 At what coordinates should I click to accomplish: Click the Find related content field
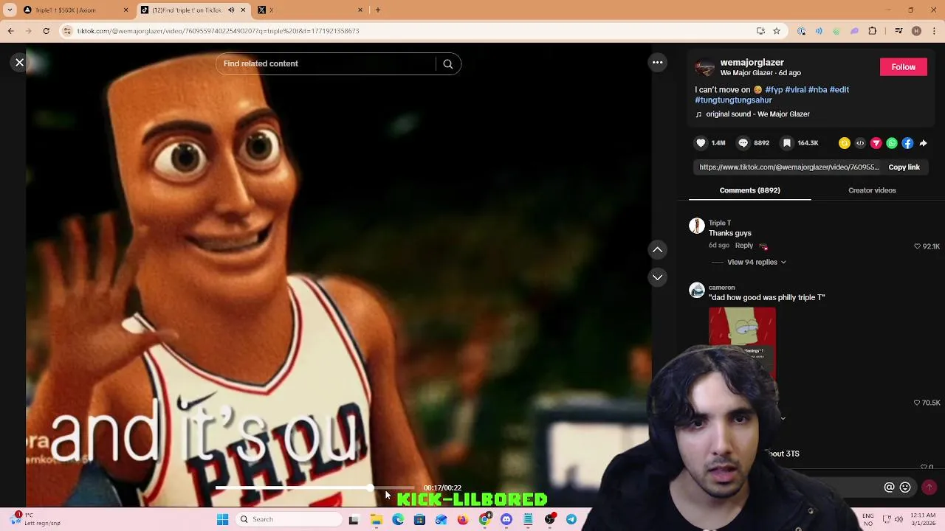pyautogui.click(x=325, y=63)
